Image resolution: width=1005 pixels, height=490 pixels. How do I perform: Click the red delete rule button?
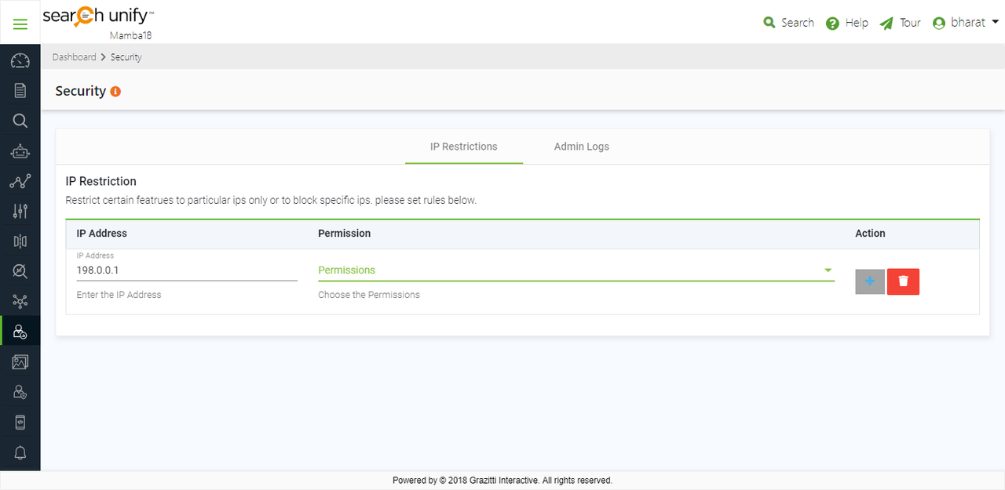(903, 281)
